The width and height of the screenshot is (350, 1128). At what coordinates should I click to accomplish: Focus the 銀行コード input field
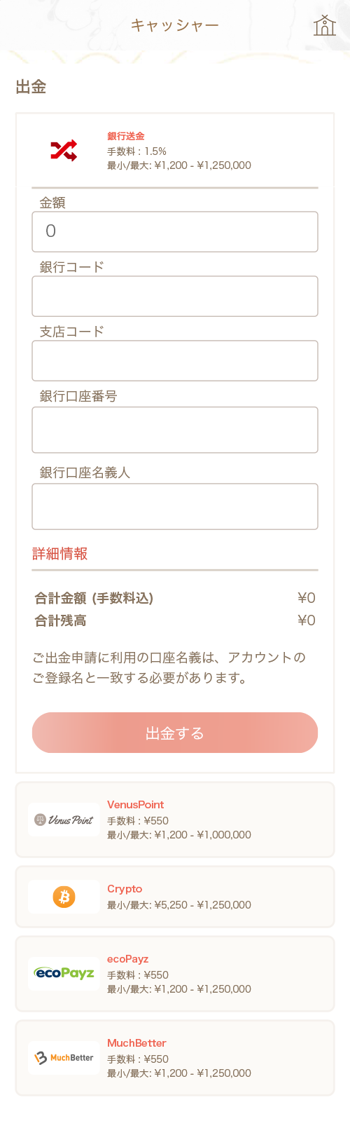click(175, 296)
